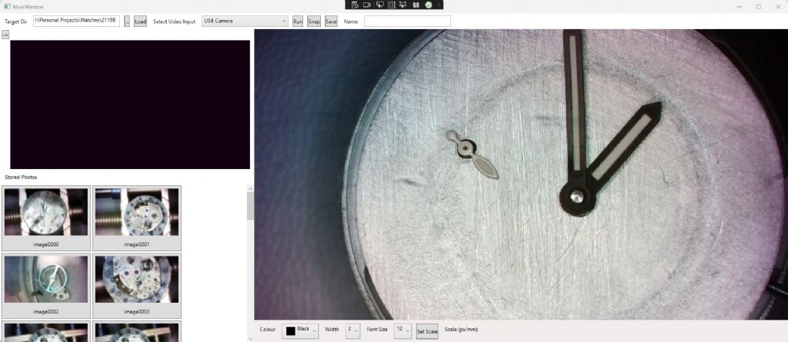Click the MainWindow app icon in title bar
This screenshot has height=342, width=788.
click(x=8, y=7)
